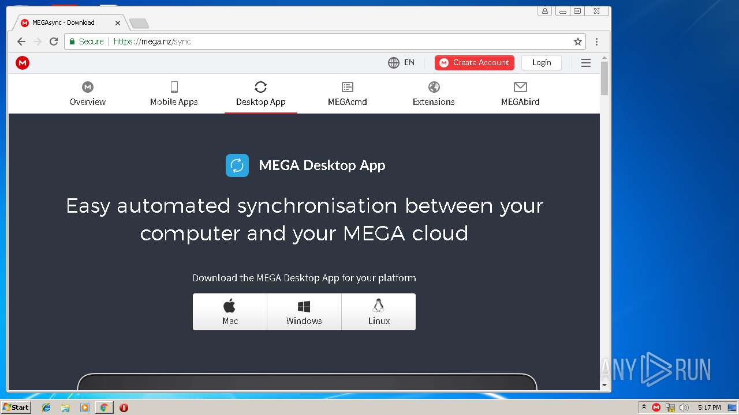This screenshot has width=739, height=415.
Task: Select the Desktop App tab
Action: (261, 94)
